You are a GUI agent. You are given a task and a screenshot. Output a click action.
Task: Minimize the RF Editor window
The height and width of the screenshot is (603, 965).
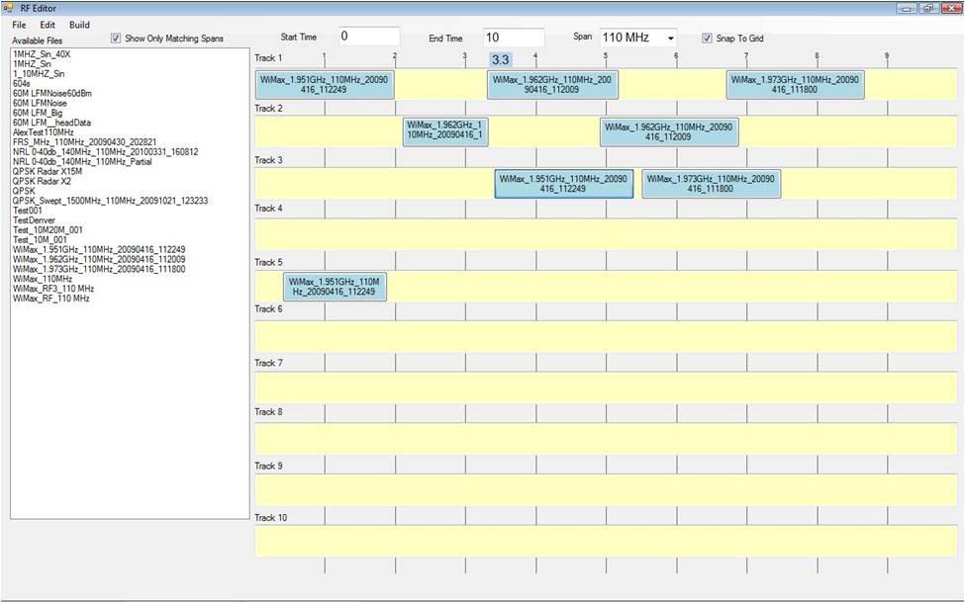(907, 8)
